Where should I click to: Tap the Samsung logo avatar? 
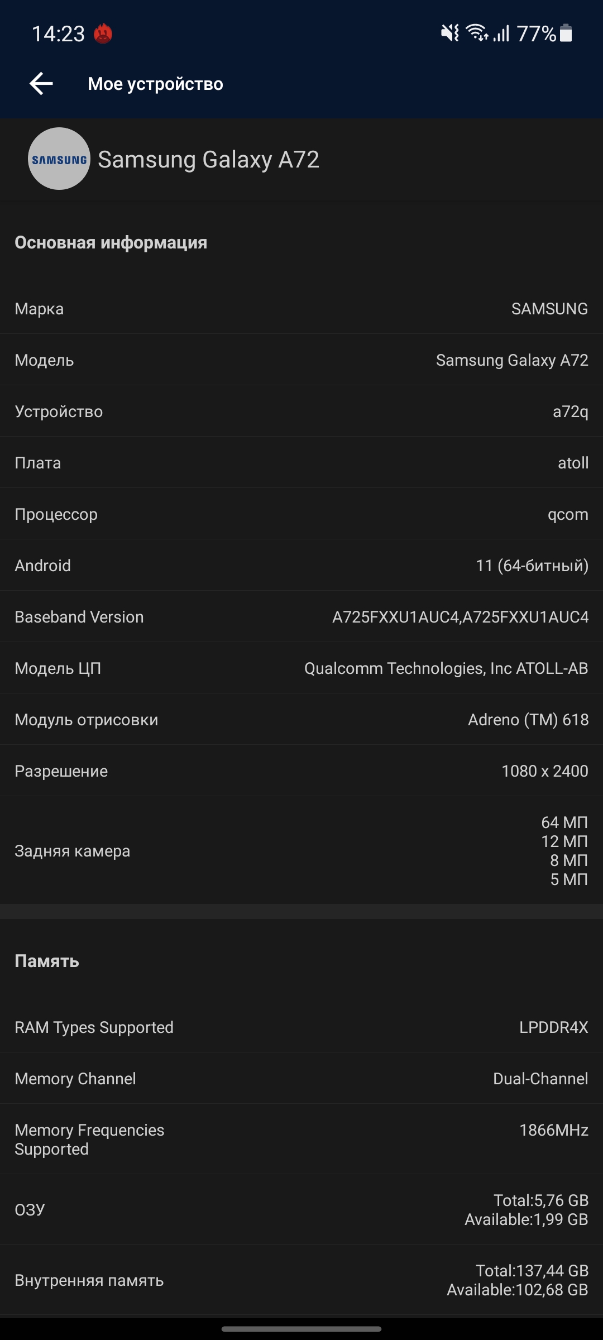pos(59,159)
